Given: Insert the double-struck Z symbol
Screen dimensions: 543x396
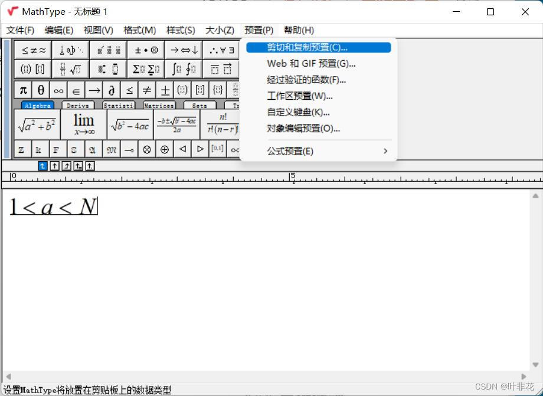Looking at the screenshot, I should (23, 149).
